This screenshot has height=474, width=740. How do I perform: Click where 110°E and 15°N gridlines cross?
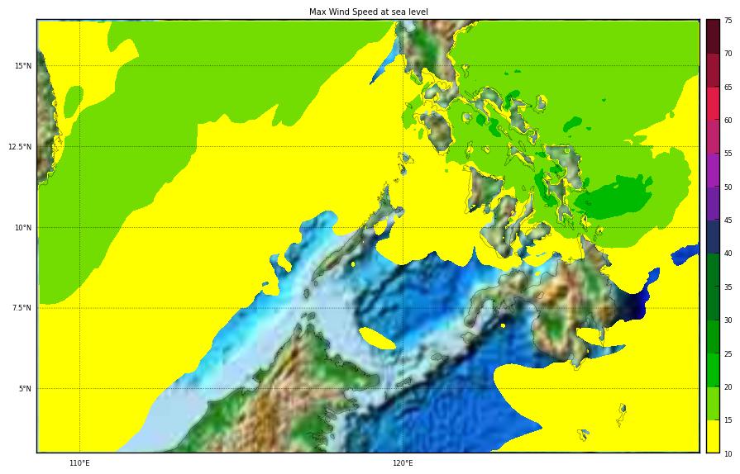[x=79, y=66]
